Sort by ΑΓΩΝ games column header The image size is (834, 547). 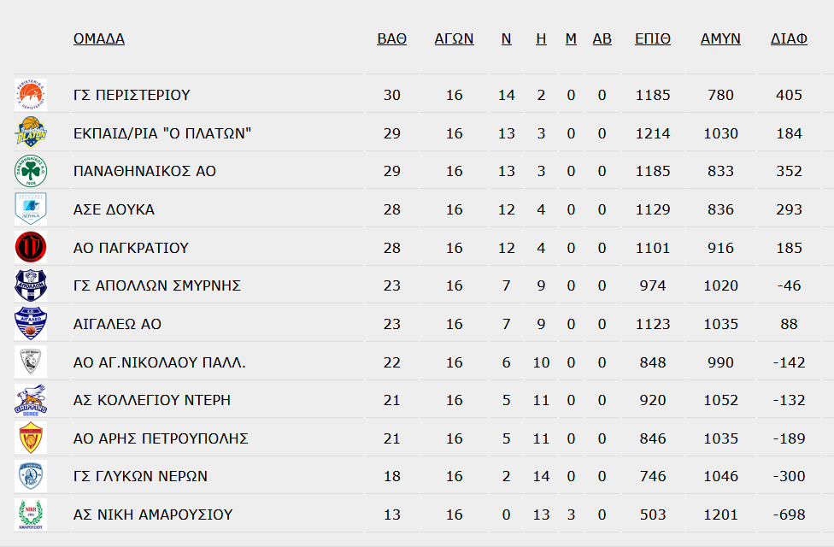(455, 38)
